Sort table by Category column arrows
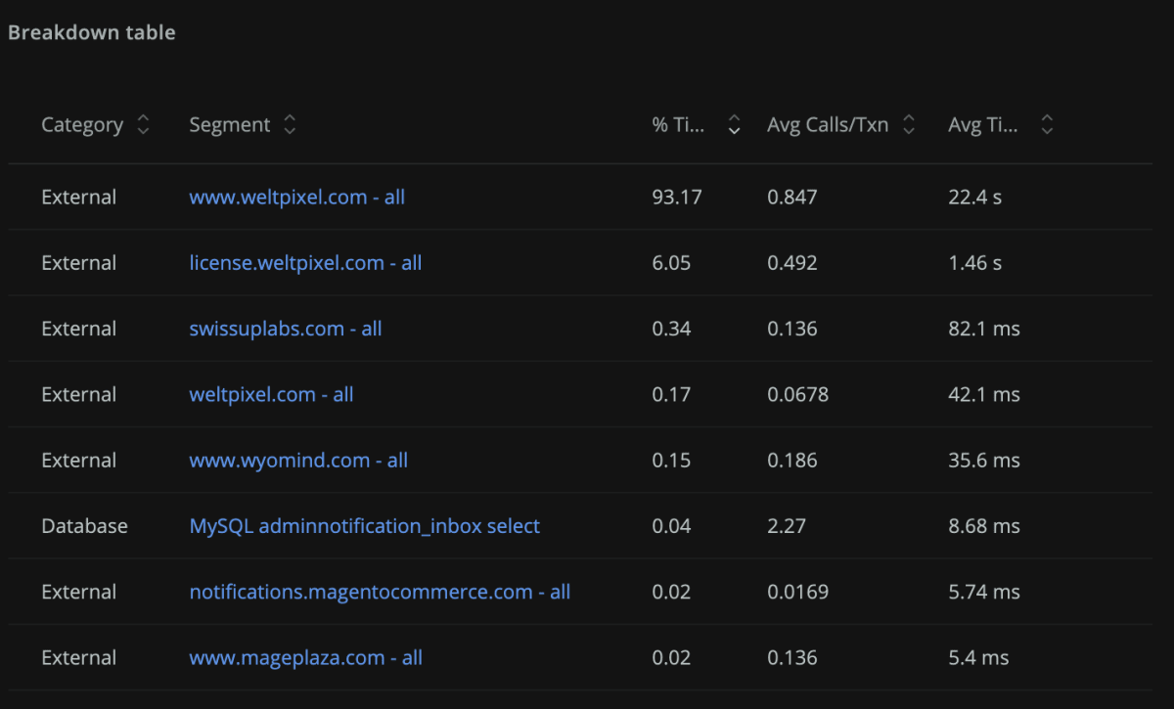Image resolution: width=1174 pixels, height=709 pixels. [x=144, y=125]
